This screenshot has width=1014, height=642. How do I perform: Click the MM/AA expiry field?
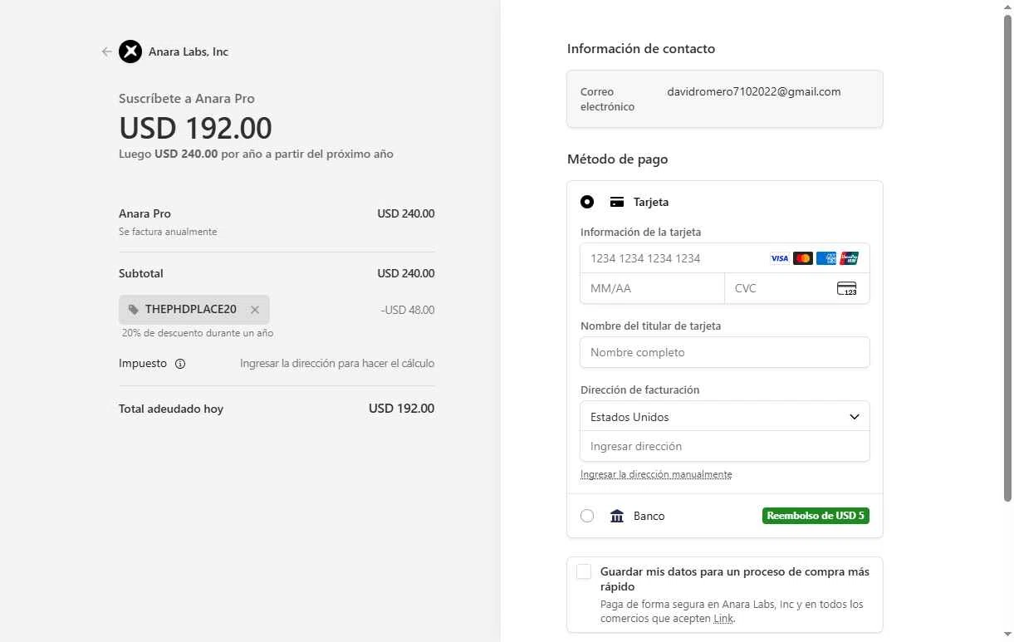click(653, 288)
